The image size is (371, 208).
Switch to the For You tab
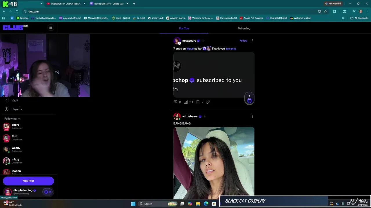184,28
